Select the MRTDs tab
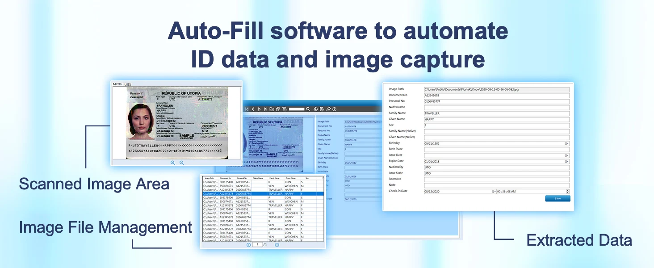 tap(117, 84)
